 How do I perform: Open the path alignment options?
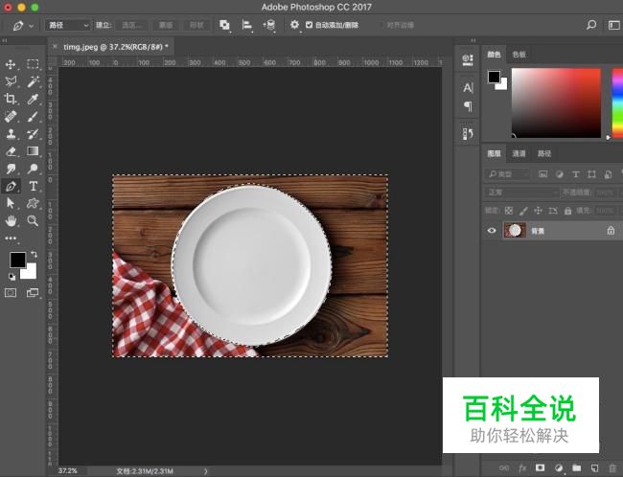[x=246, y=25]
